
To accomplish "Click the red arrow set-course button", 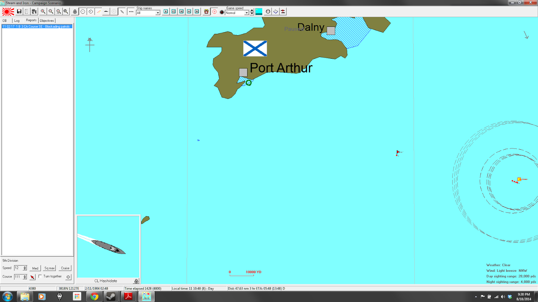I will (32, 277).
